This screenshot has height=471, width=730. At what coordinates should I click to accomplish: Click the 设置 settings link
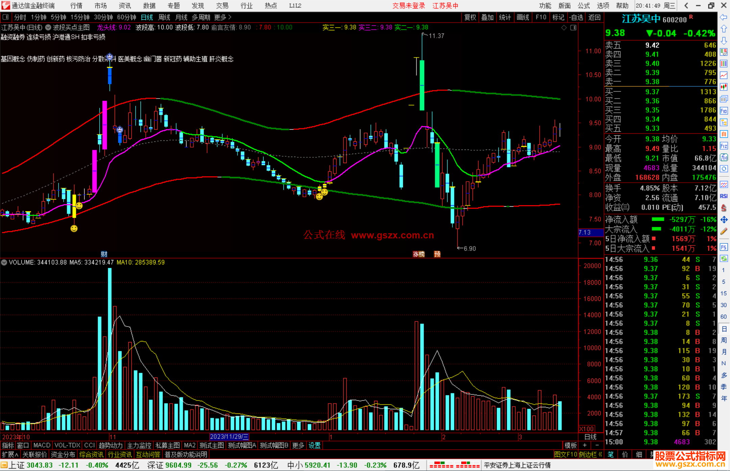[314, 445]
